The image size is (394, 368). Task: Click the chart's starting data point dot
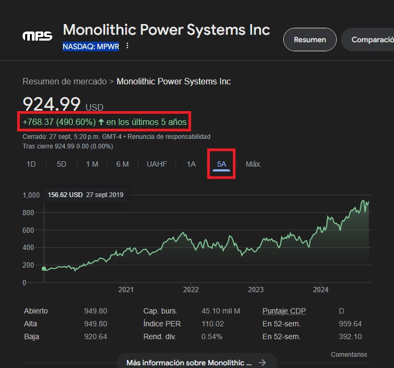(44, 269)
